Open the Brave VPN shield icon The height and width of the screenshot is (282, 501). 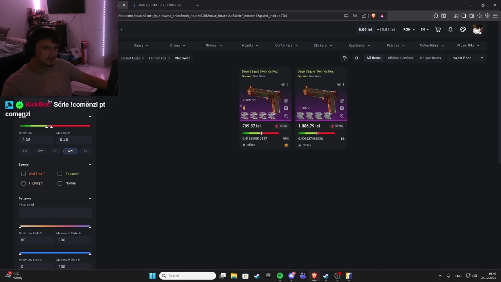[x=487, y=16]
